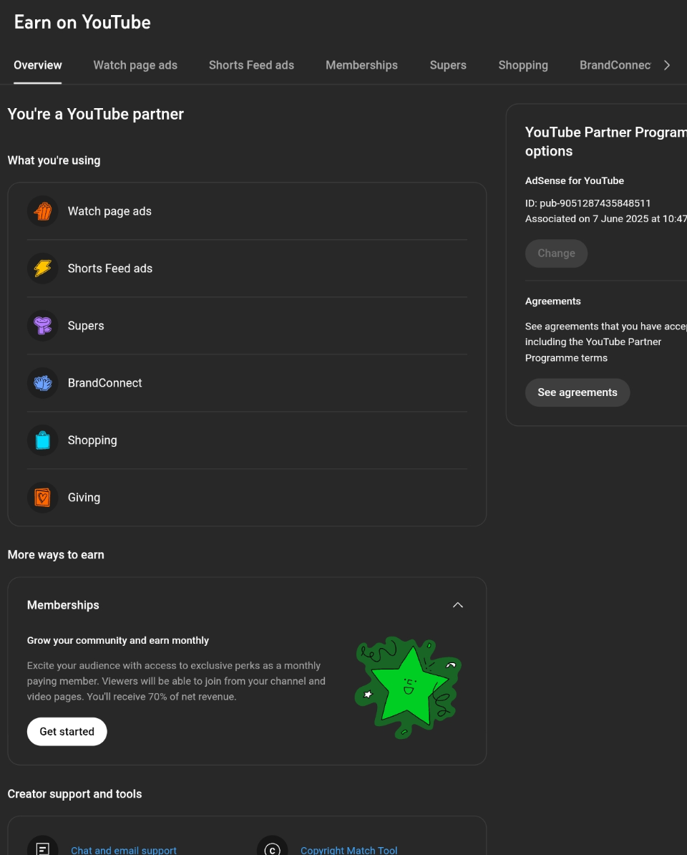This screenshot has width=687, height=855.
Task: Open Chat and email support link
Action: 124,850
